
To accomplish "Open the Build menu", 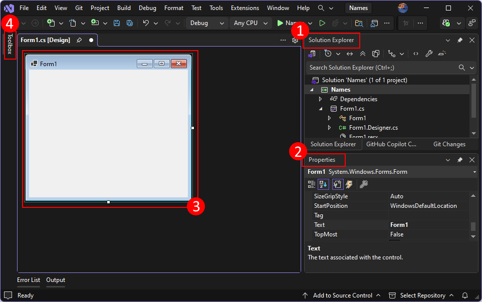I will [123, 8].
